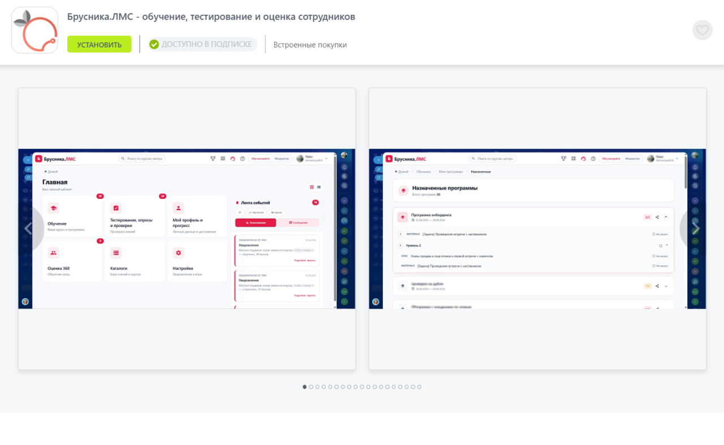Open the Назначенные программы screenshot thumbnail
The height and width of the screenshot is (445, 724).
click(537, 229)
